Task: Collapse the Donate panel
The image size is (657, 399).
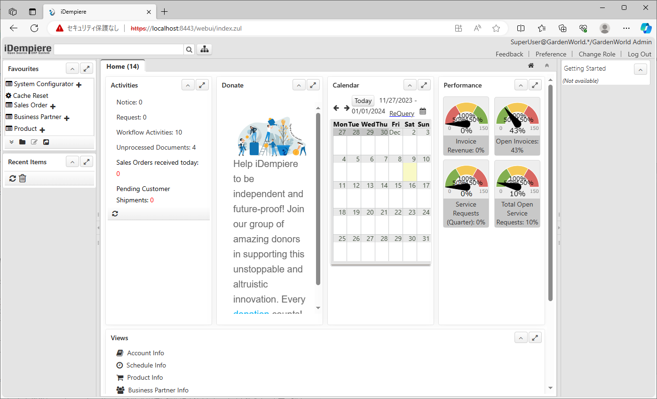Action: pos(299,85)
